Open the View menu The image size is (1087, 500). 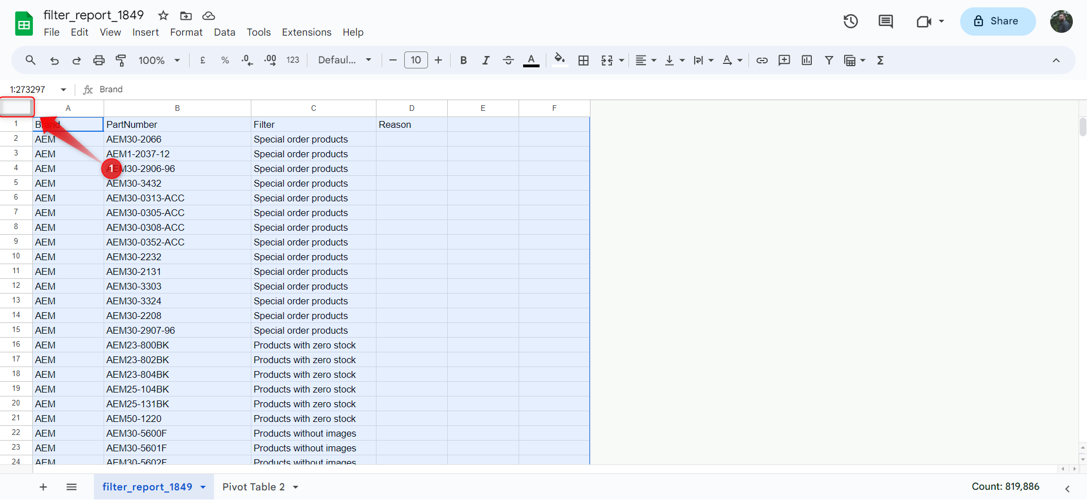click(x=110, y=32)
